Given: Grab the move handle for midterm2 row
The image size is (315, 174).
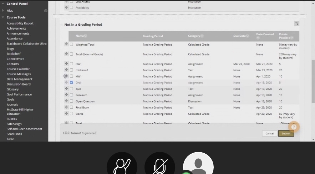Looking at the screenshot, I should point(66,70).
